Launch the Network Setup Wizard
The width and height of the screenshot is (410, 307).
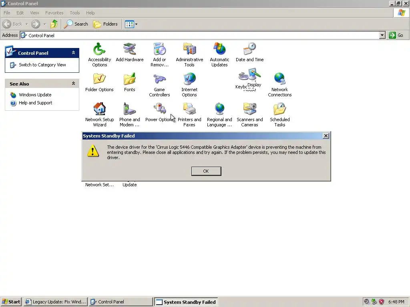[x=99, y=115]
